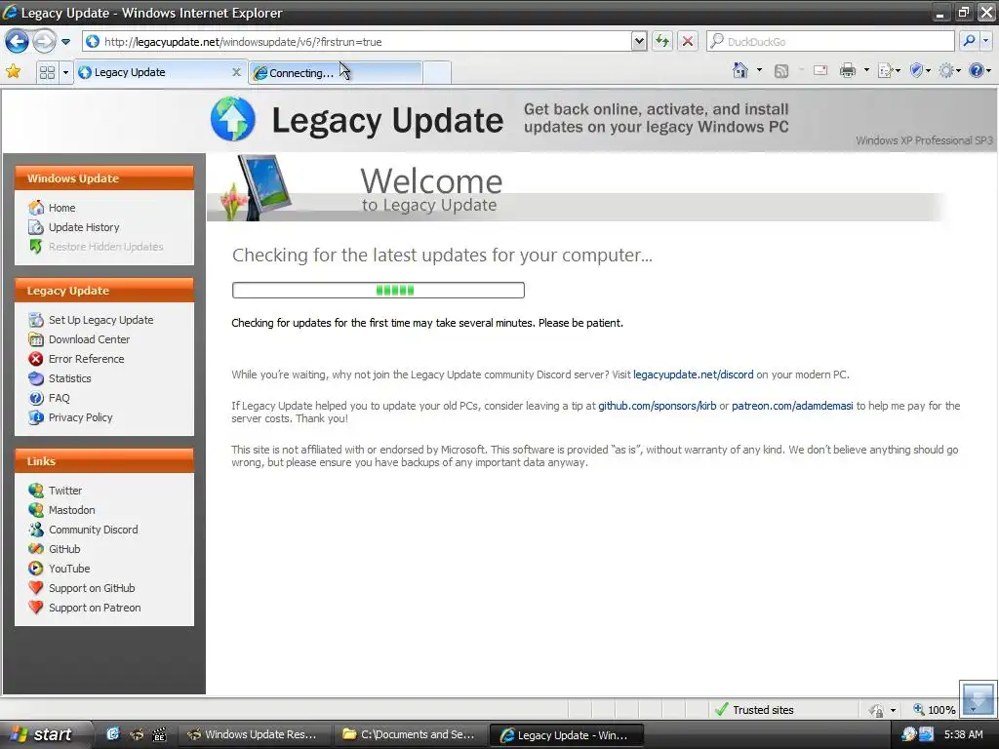Click the DuckDuckGo search box
The height and width of the screenshot is (749, 999).
pyautogui.click(x=831, y=41)
